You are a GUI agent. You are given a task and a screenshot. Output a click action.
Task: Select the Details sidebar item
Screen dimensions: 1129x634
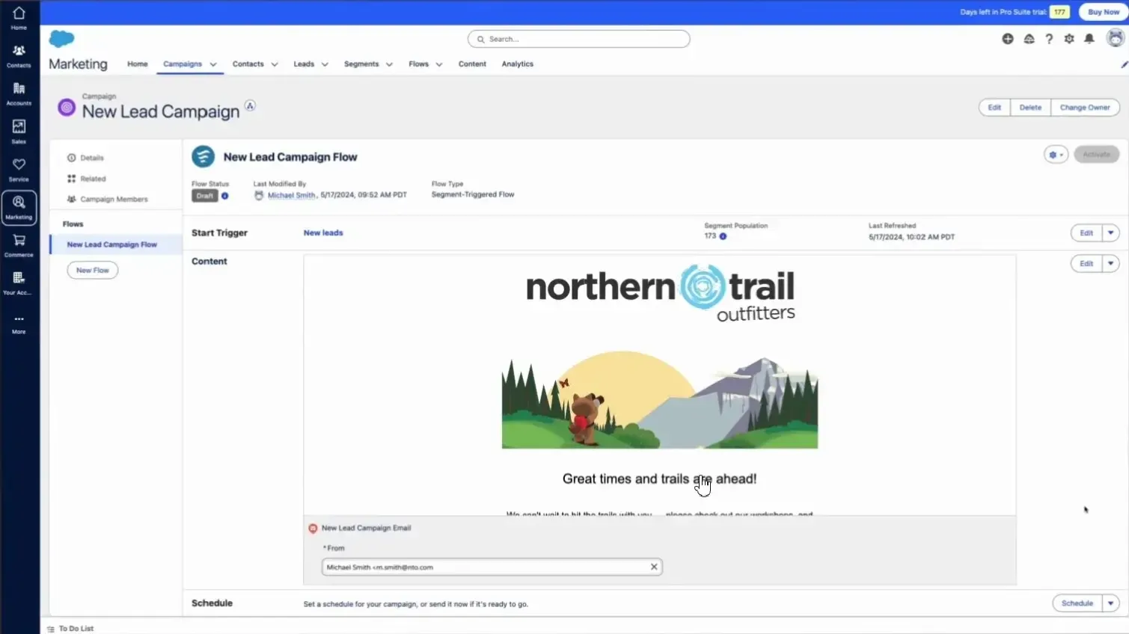(x=86, y=158)
